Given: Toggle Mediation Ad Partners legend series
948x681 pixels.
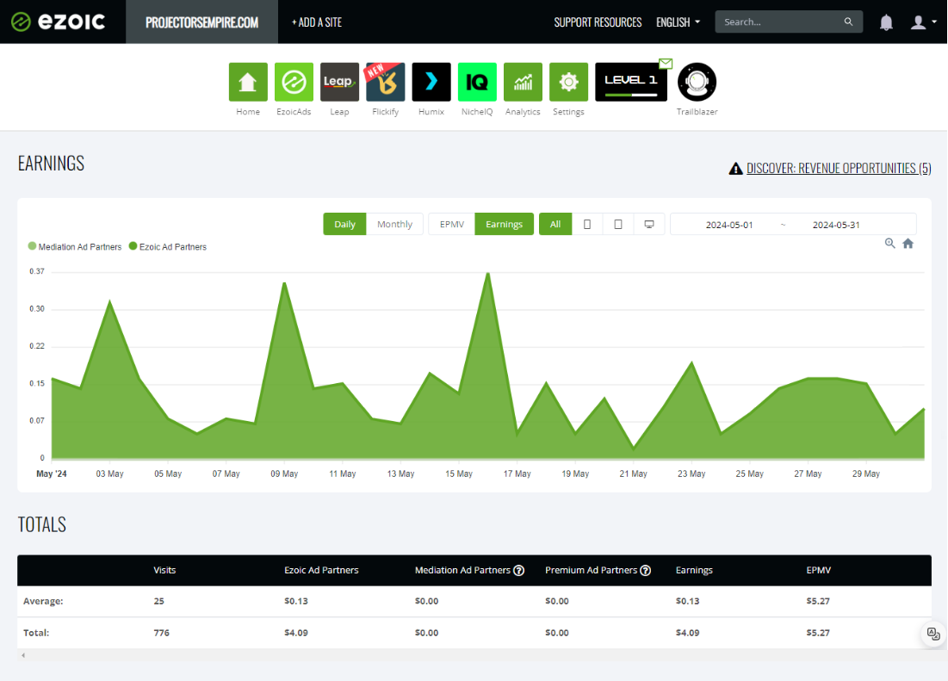Looking at the screenshot, I should click(75, 246).
